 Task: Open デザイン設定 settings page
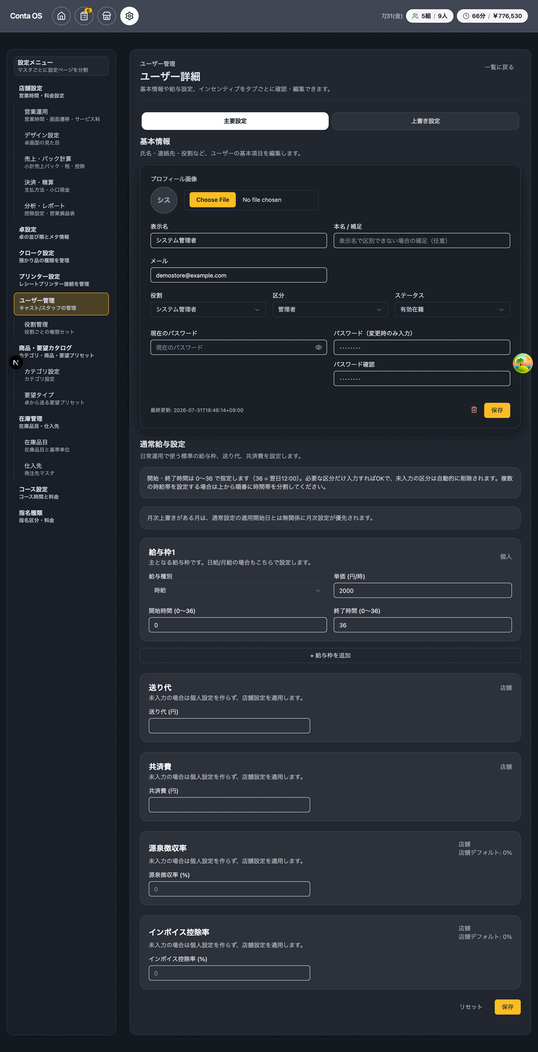[64, 139]
